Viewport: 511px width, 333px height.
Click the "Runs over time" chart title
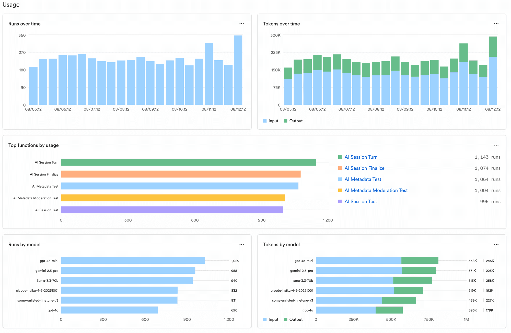[25, 24]
